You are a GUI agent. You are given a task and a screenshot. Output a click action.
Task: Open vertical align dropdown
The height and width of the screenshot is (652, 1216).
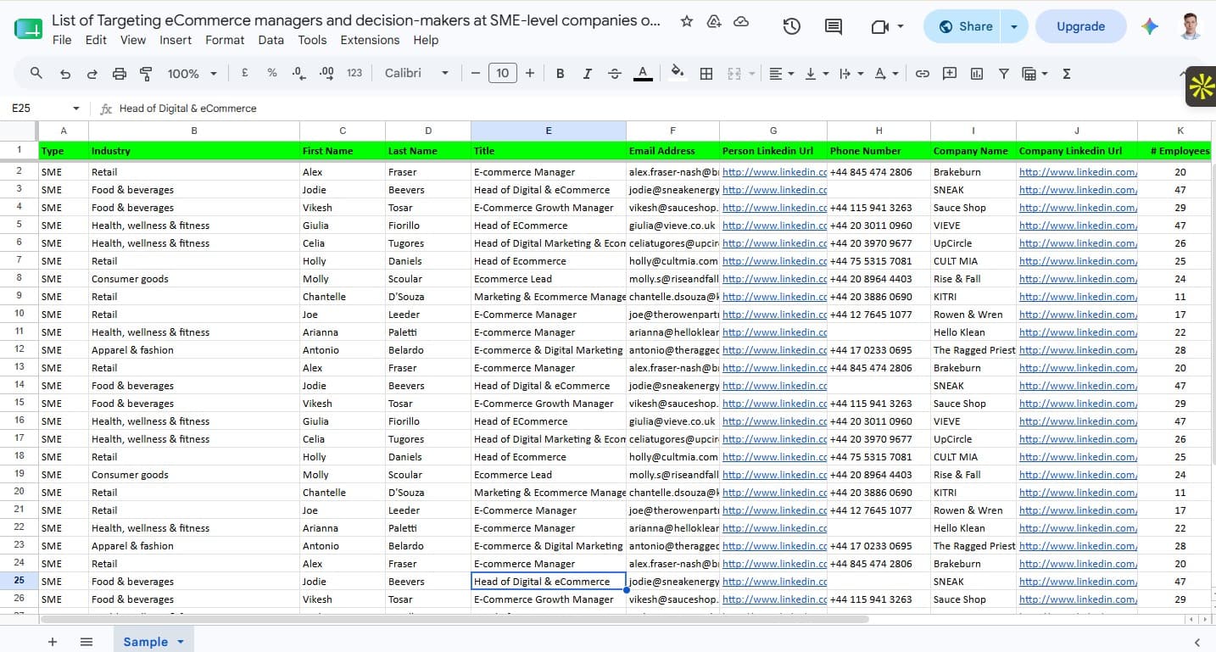click(817, 74)
